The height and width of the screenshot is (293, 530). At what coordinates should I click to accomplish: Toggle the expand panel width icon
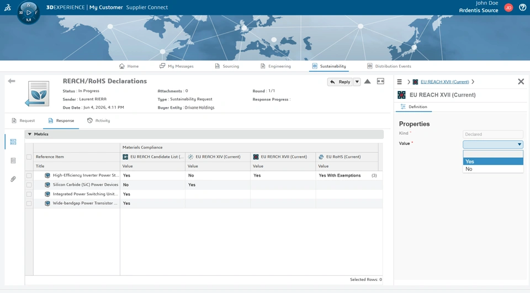pyautogui.click(x=380, y=81)
